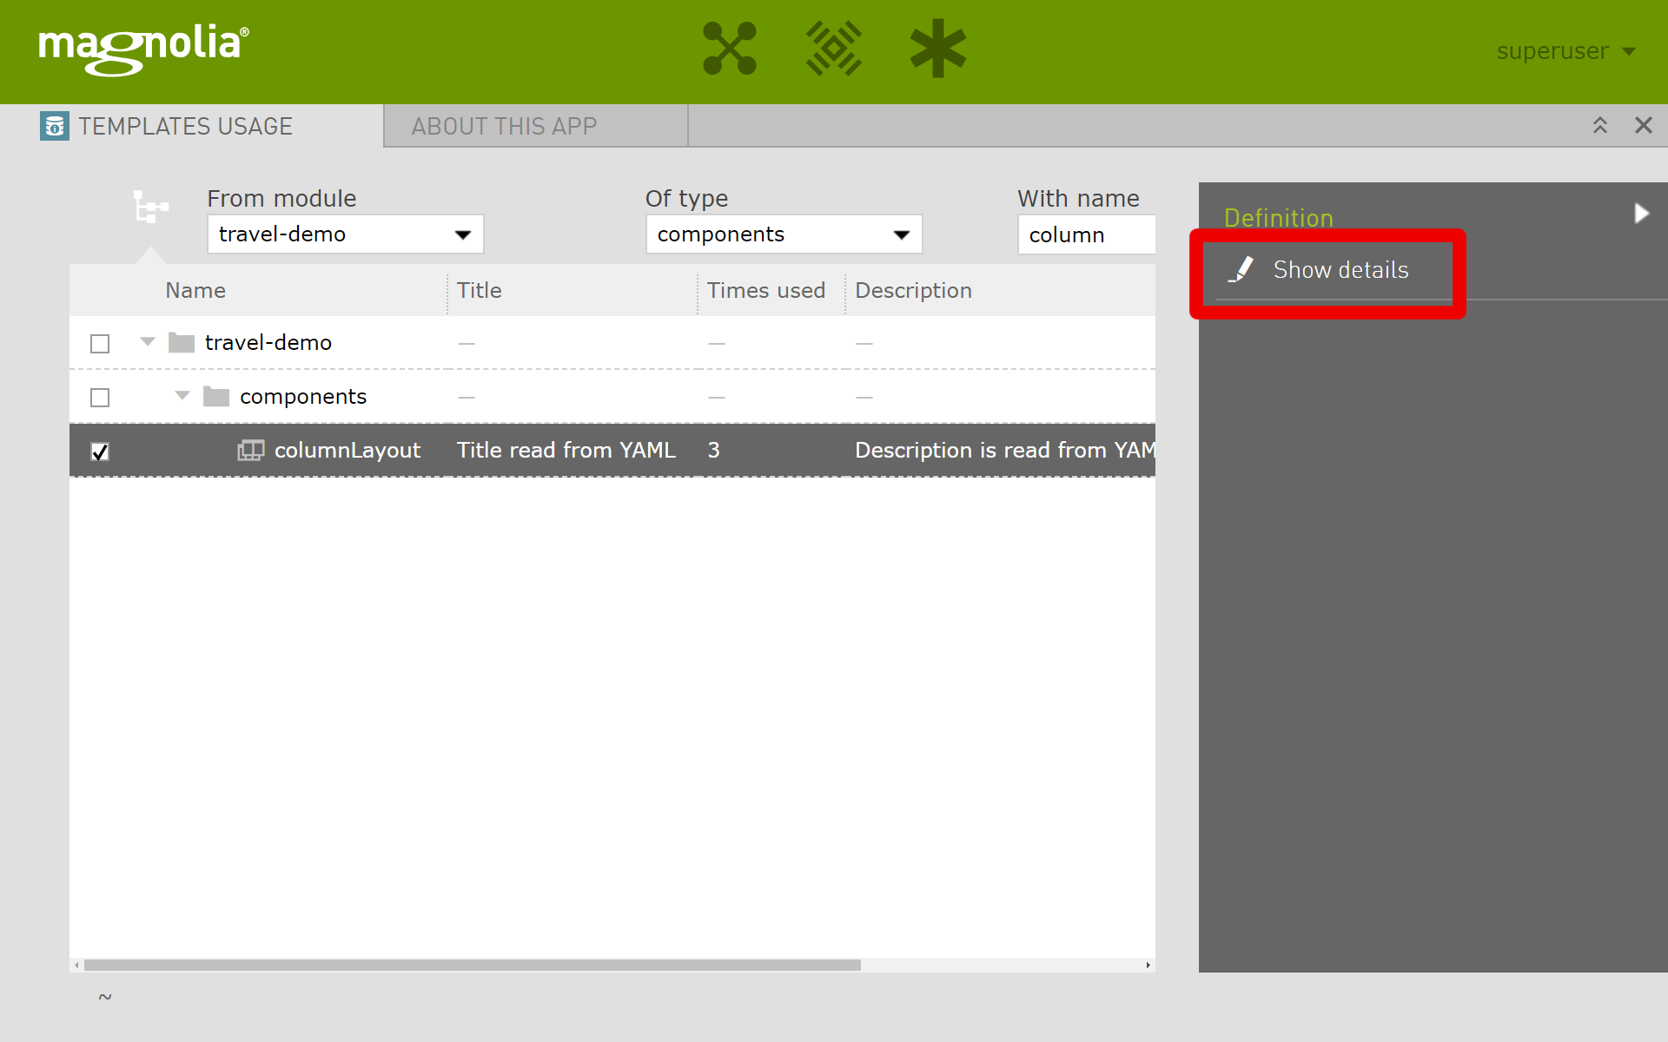Click the With name input field

coord(1086,235)
